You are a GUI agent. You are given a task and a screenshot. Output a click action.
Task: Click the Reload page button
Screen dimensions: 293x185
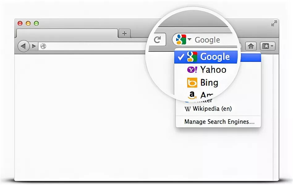pyautogui.click(x=158, y=40)
